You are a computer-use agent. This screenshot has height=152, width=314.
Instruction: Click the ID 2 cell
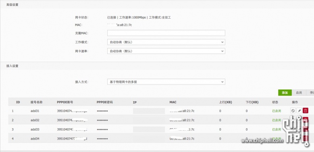click(12, 120)
